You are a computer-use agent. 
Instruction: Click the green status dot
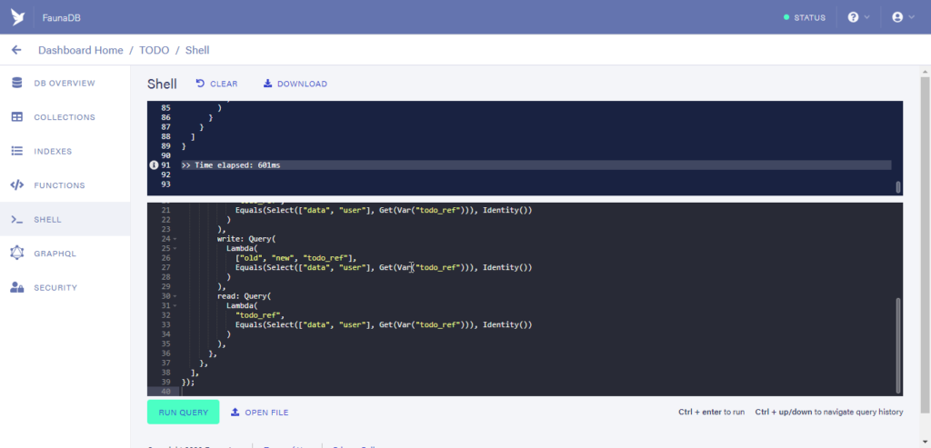pos(786,17)
